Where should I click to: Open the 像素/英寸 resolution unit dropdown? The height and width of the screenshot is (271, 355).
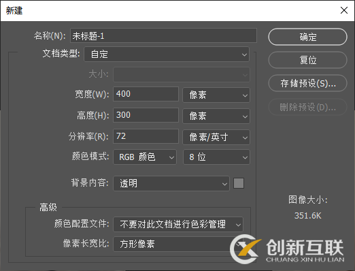(x=216, y=137)
